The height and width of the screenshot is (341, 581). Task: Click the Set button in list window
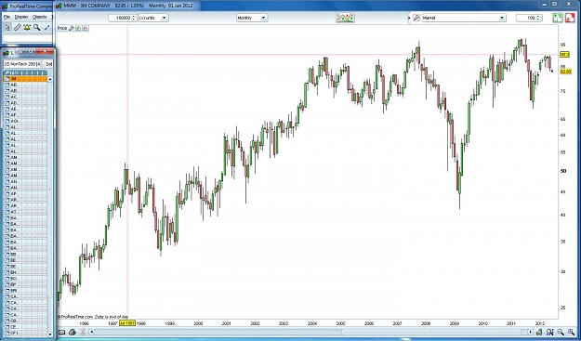[x=48, y=64]
